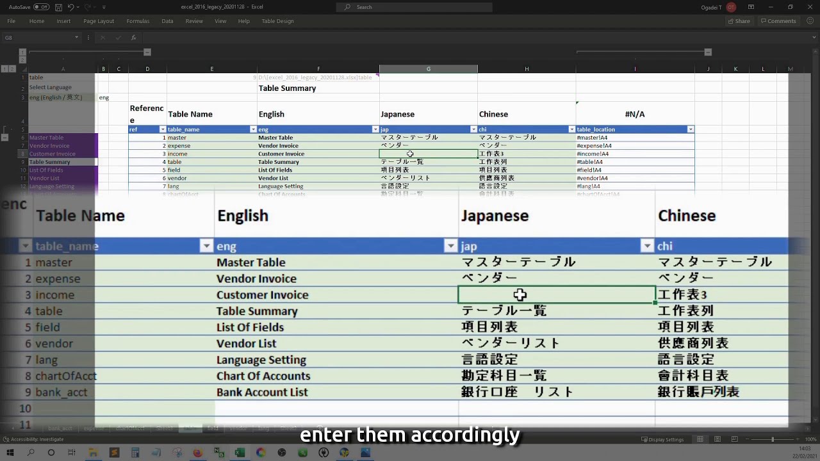This screenshot has width=820, height=461.
Task: Open magnified jap filter dropdown
Action: (647, 246)
